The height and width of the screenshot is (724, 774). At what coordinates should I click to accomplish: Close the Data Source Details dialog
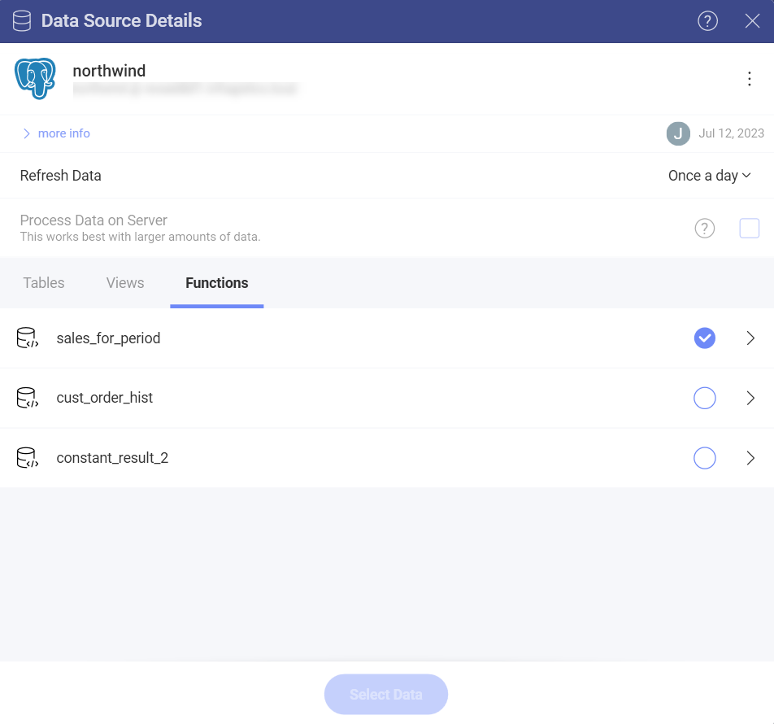(x=752, y=20)
